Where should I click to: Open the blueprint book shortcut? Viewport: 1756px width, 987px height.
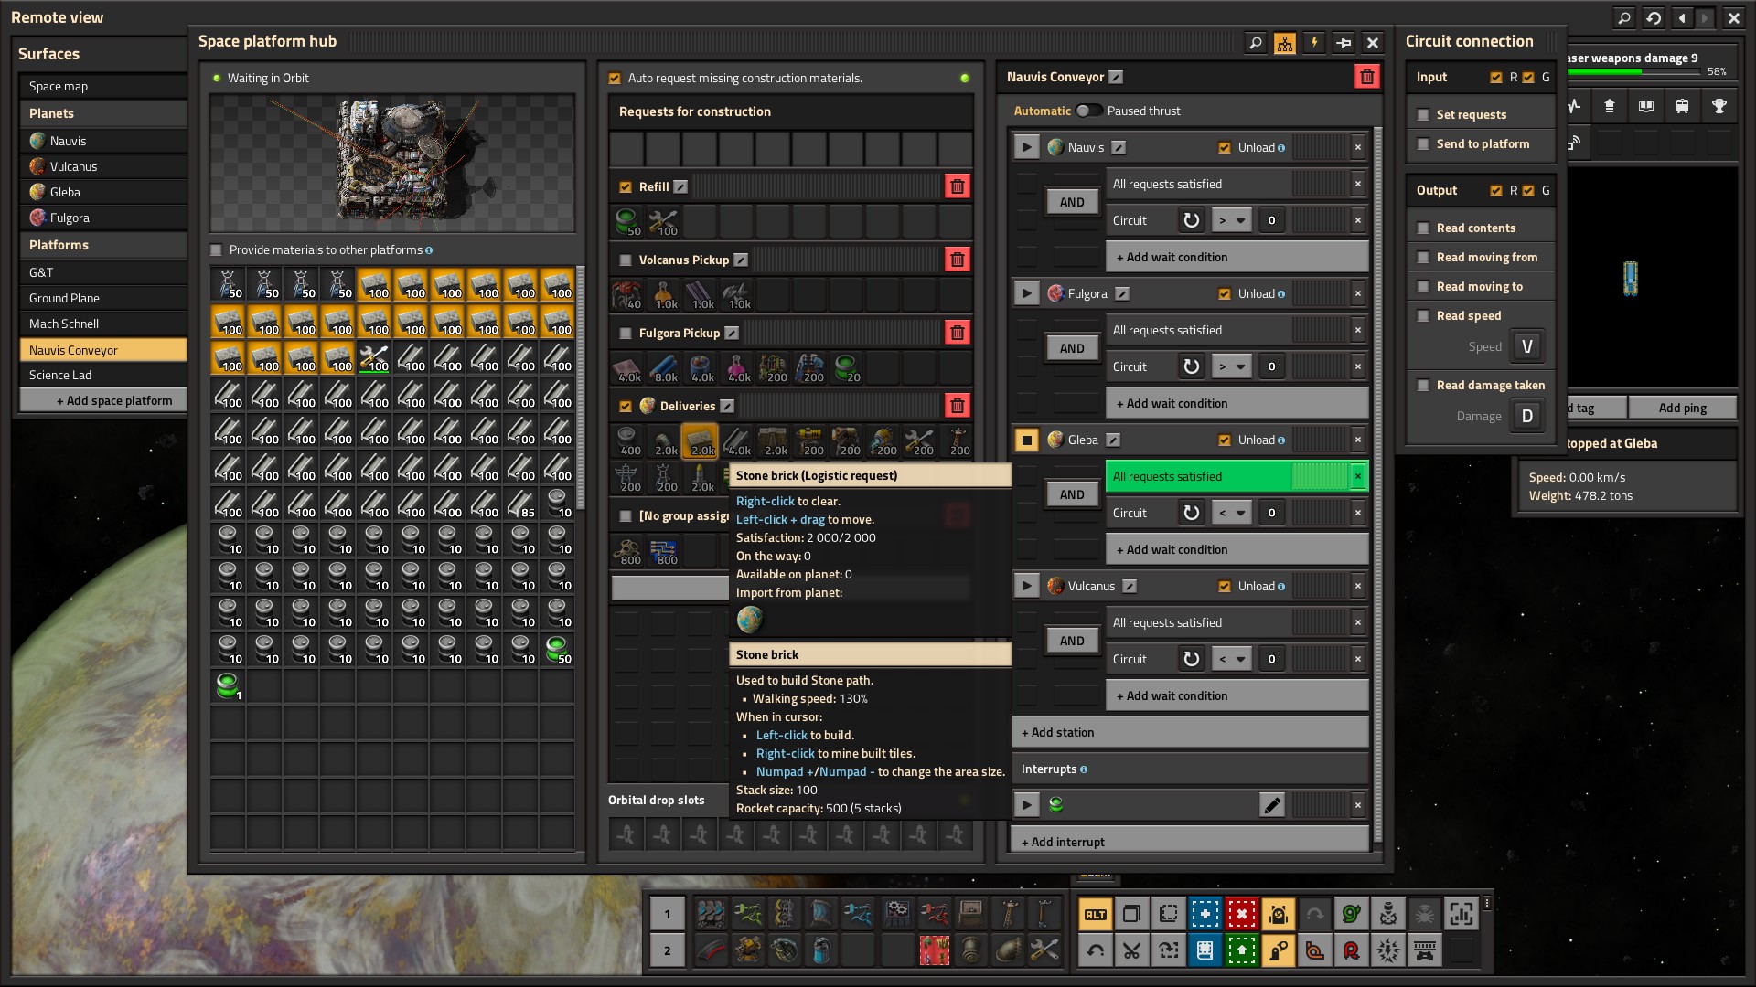click(1205, 950)
